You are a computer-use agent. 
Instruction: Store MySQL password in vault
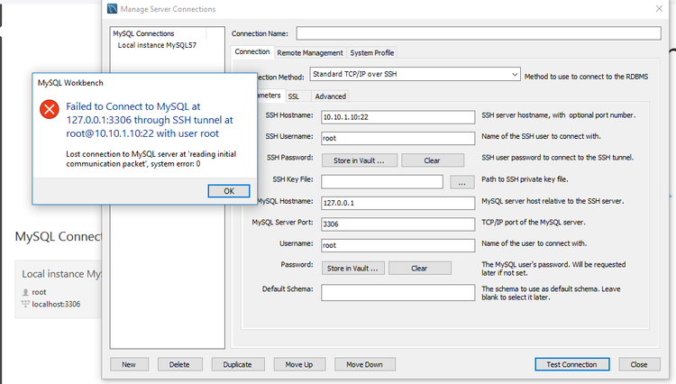(354, 268)
